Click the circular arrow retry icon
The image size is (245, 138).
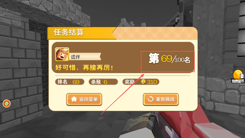[150, 99]
